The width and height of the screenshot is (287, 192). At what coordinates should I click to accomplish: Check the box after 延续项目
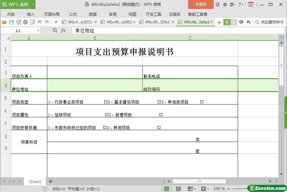click(x=107, y=115)
